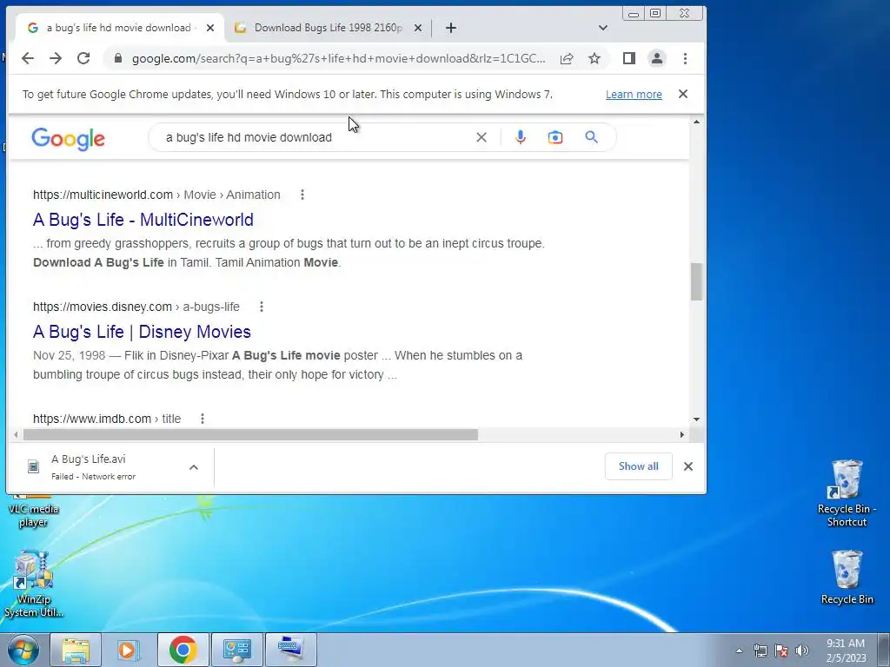Open the Control Panel taskbar icon
The image size is (890, 667).
tap(236, 650)
